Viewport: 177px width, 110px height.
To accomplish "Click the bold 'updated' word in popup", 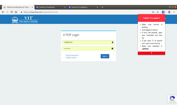I will 145,49.
